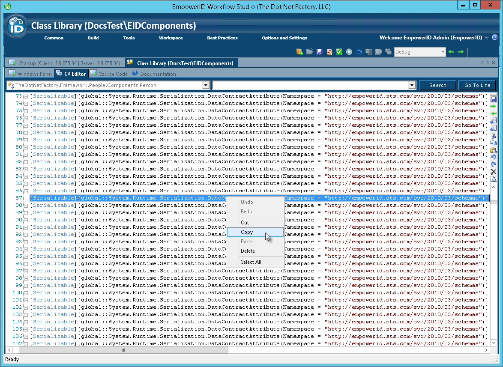Open the search text combo box dropdown
The height and width of the screenshot is (367, 503).
(412, 85)
